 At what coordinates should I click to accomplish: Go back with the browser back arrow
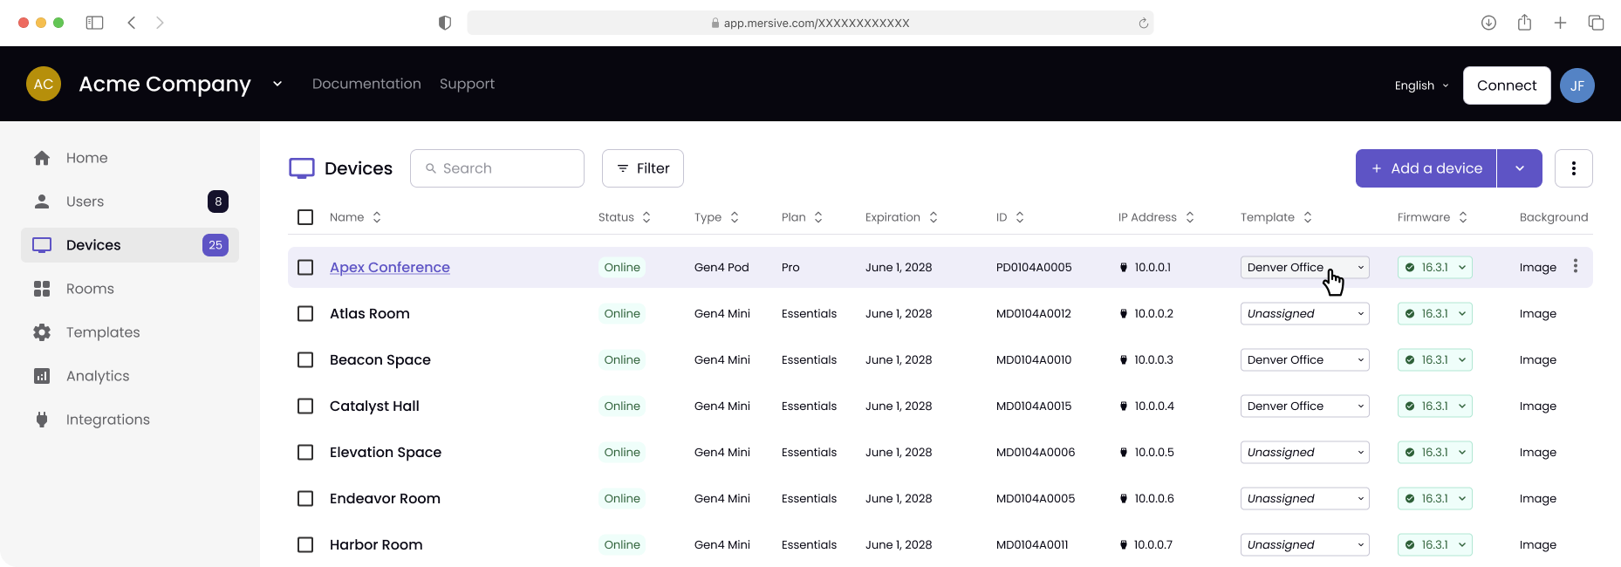click(x=131, y=23)
